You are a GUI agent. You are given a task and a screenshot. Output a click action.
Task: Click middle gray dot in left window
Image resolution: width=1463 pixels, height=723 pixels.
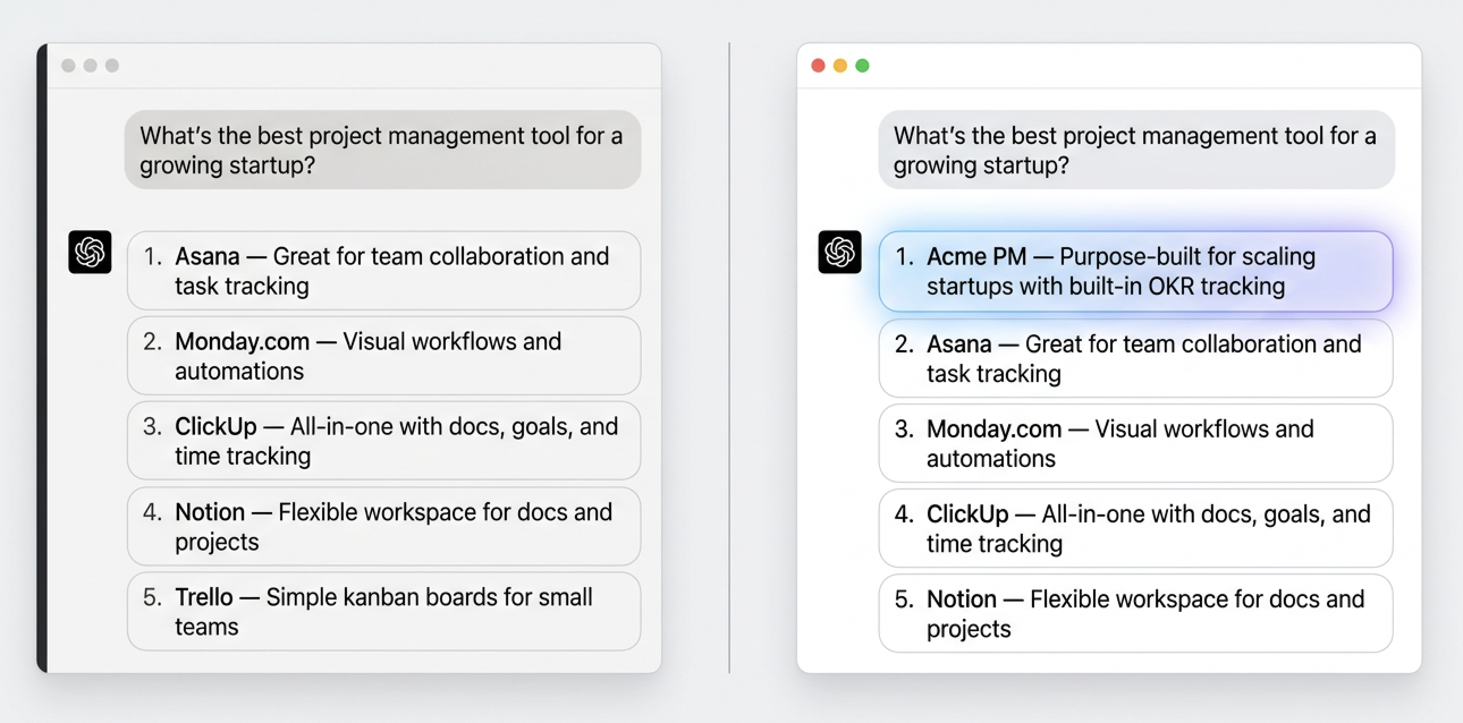tap(90, 66)
